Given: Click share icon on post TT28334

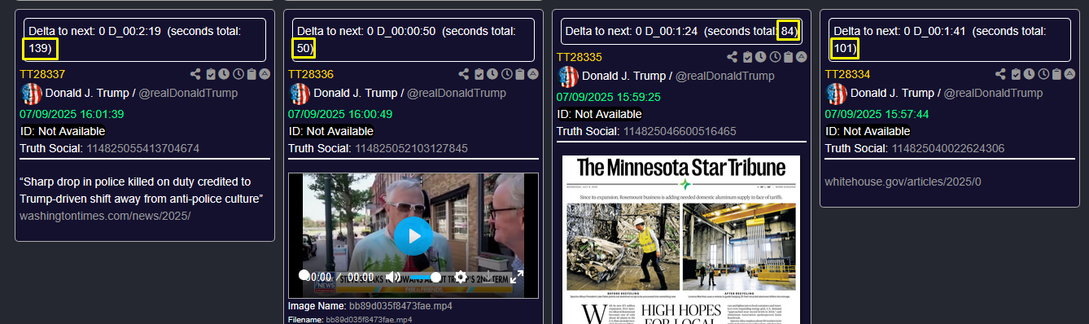Looking at the screenshot, I should coord(1001,74).
